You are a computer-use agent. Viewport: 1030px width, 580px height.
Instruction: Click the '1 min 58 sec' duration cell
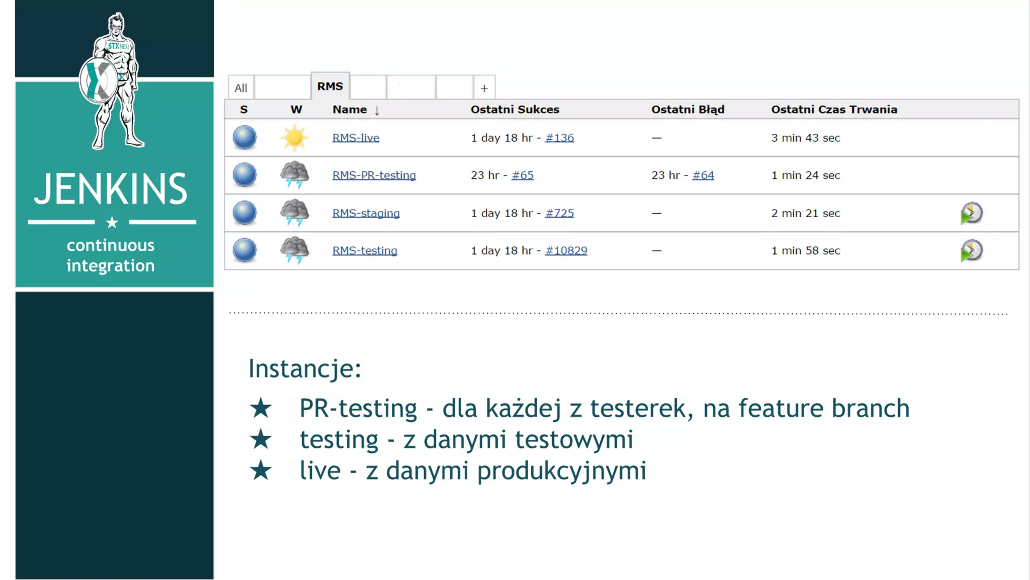(x=806, y=250)
